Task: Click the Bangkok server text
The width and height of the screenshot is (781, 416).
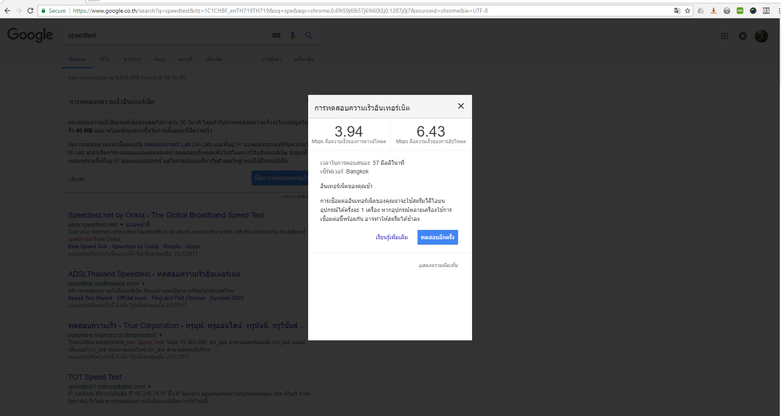Action: 357,172
